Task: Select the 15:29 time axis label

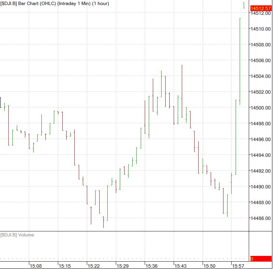Action: [123, 266]
